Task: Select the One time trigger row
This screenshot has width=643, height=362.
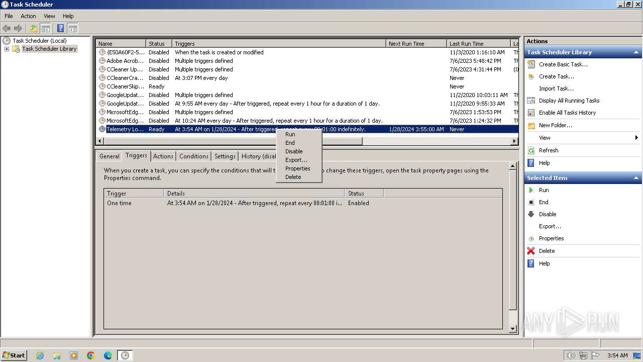Action: (x=303, y=203)
